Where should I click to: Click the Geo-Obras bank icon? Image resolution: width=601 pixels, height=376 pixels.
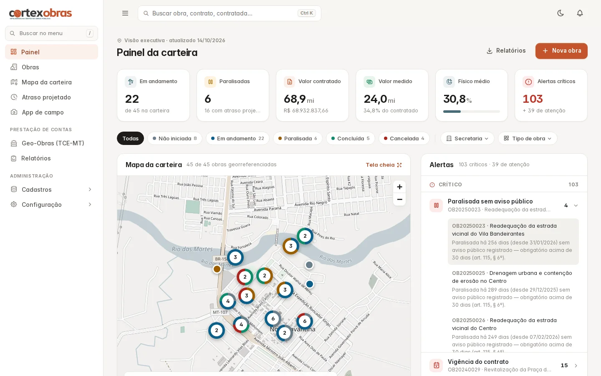click(x=14, y=143)
